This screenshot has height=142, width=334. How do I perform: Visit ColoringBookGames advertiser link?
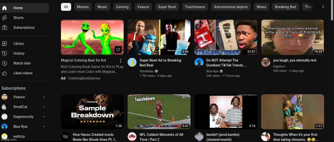click(84, 78)
